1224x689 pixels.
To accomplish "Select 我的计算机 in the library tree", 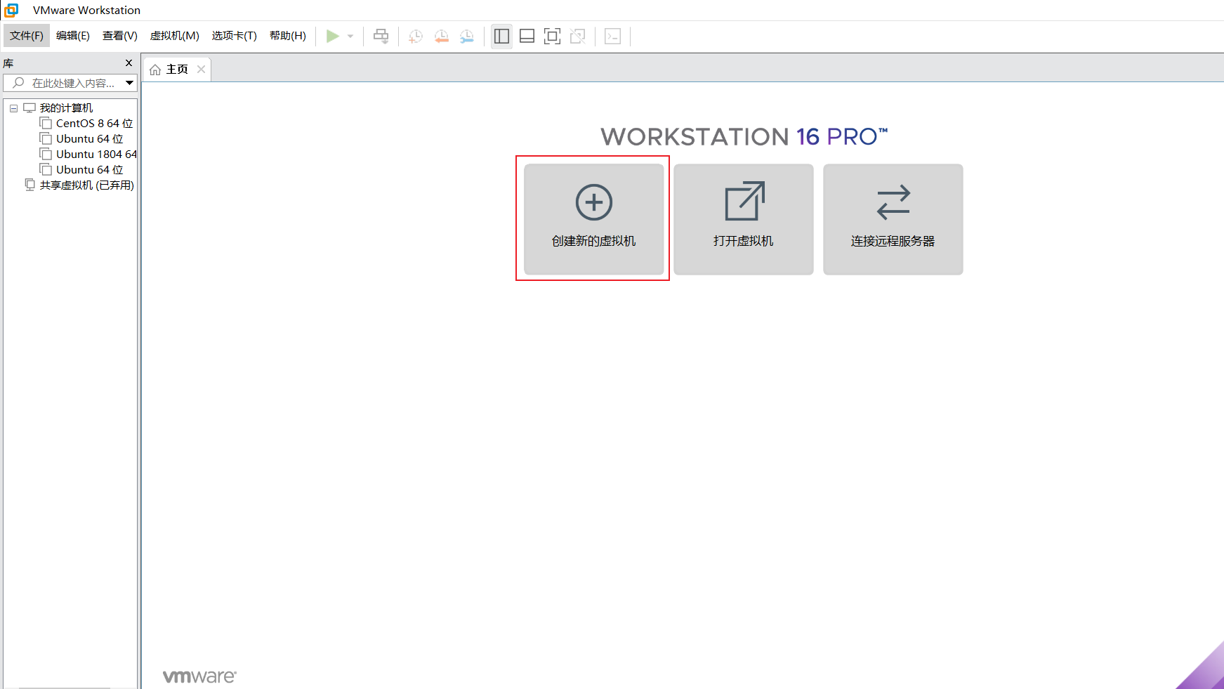I will click(66, 108).
